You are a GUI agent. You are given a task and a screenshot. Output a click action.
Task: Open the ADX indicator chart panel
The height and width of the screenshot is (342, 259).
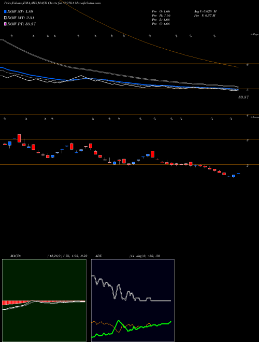[x=133, y=301]
